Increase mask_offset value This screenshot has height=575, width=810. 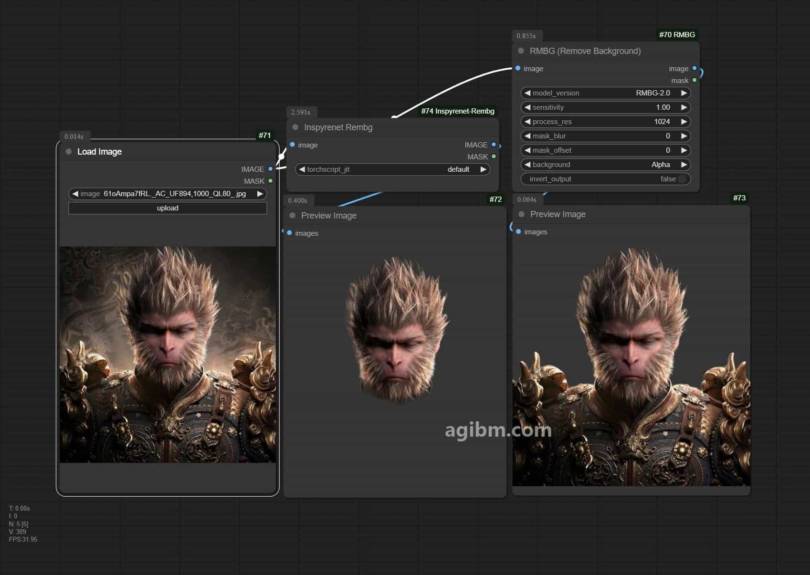click(684, 150)
